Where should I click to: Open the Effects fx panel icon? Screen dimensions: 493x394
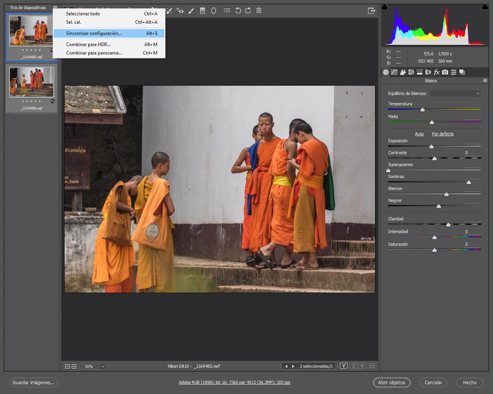[x=436, y=72]
